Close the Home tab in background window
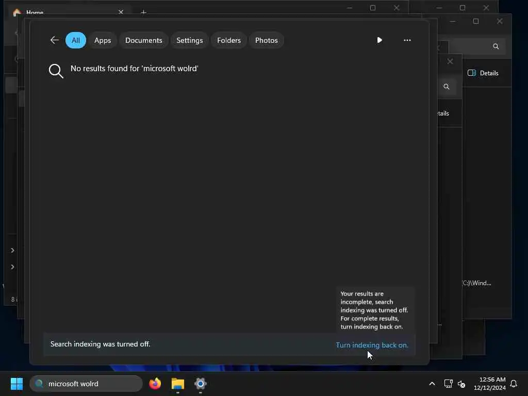The height and width of the screenshot is (396, 528). tap(121, 12)
